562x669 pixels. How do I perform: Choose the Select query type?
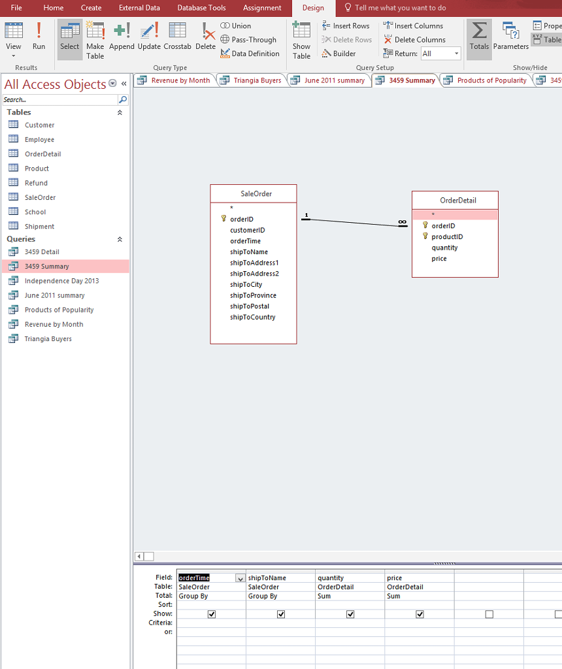click(x=69, y=39)
